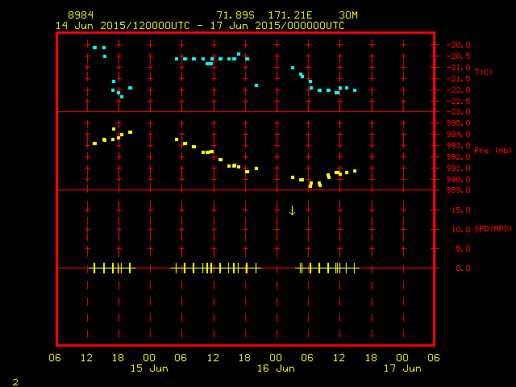
Task: Click the yellow wind direction arrow marker
Action: (292, 210)
